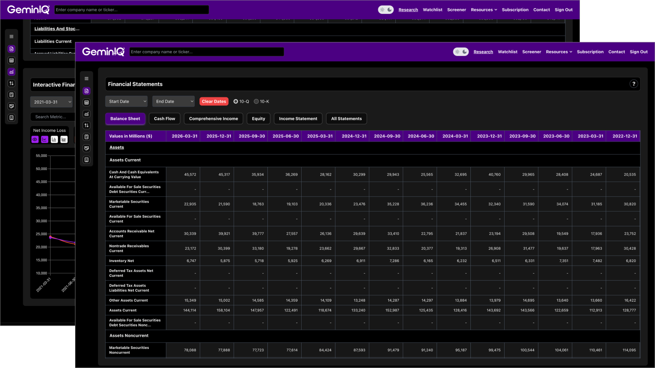Click the handshake icon in back window sidebar
This screenshot has height=368, width=655.
coord(12,106)
